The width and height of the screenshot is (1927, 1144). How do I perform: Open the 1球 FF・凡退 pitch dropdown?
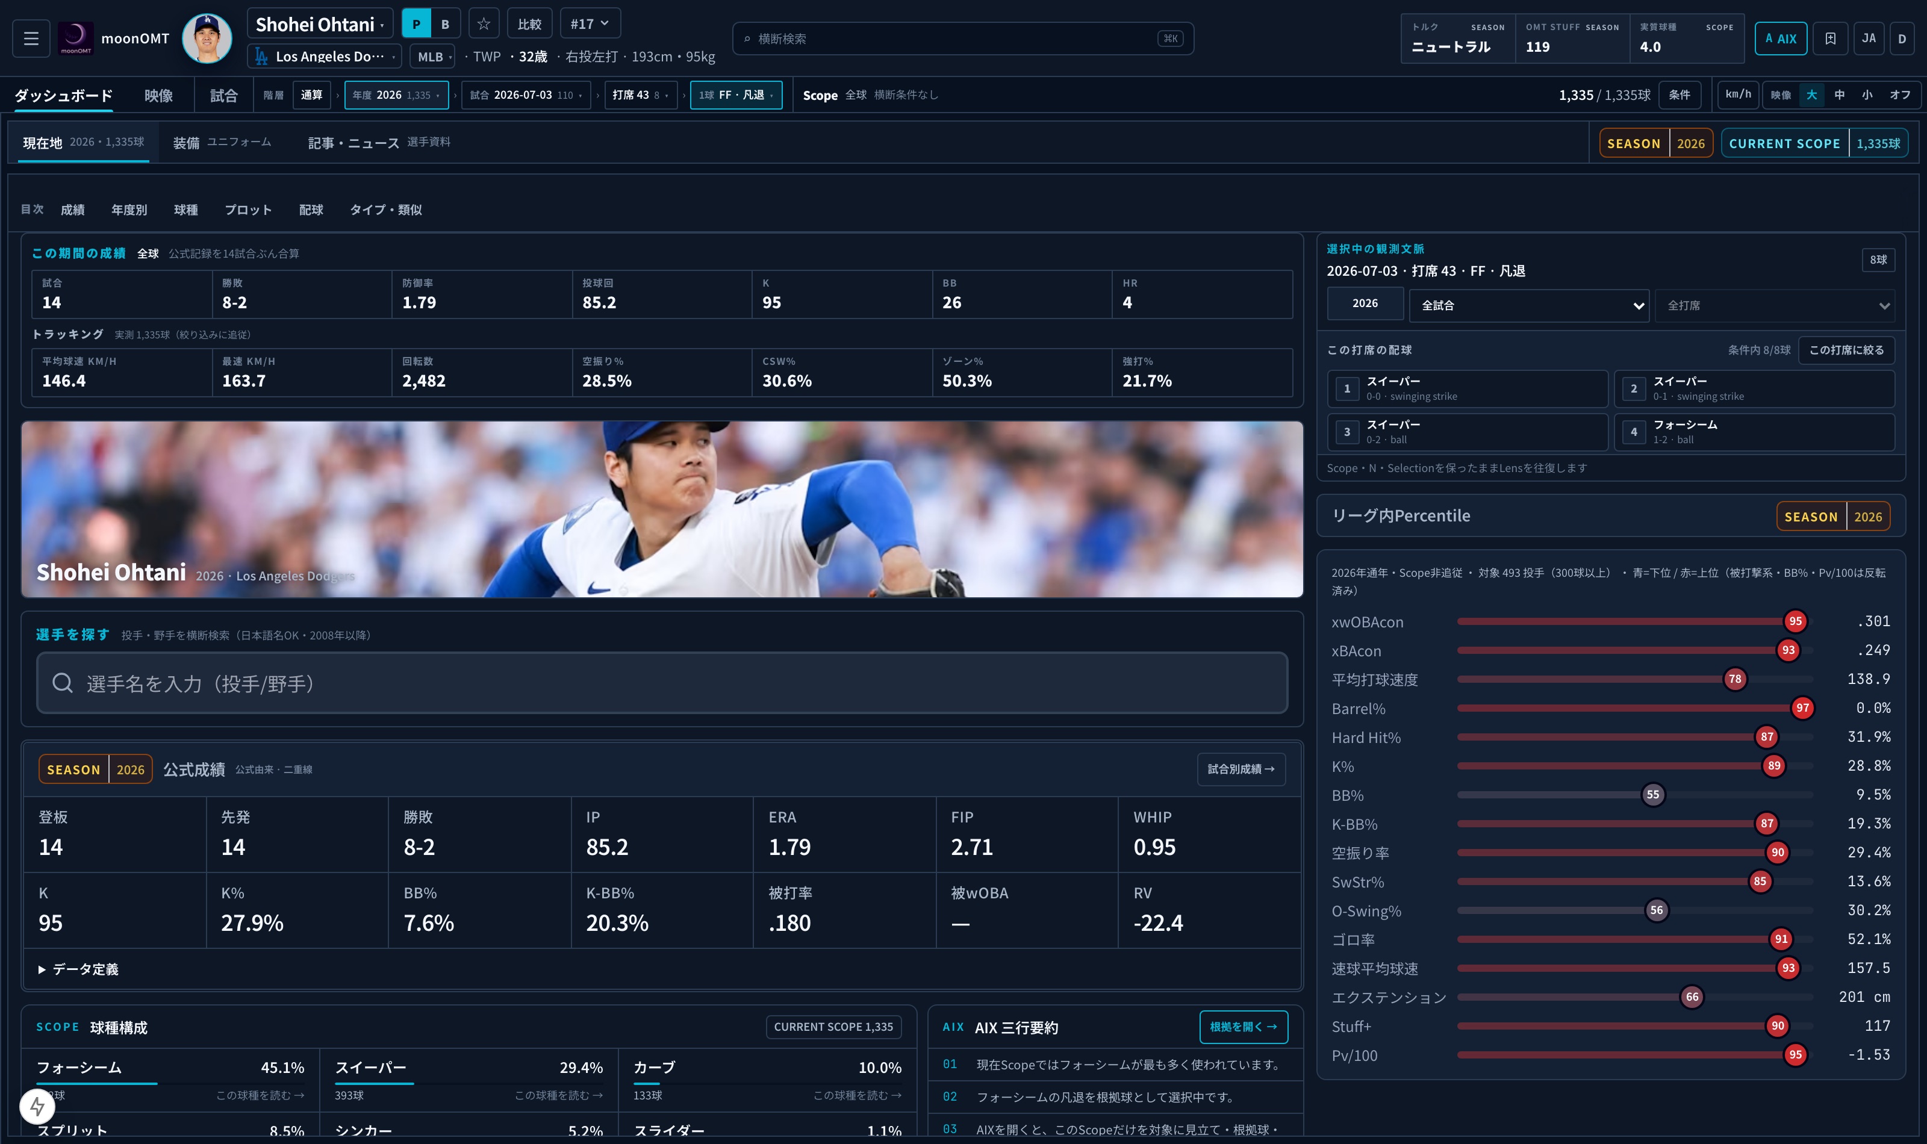point(736,95)
